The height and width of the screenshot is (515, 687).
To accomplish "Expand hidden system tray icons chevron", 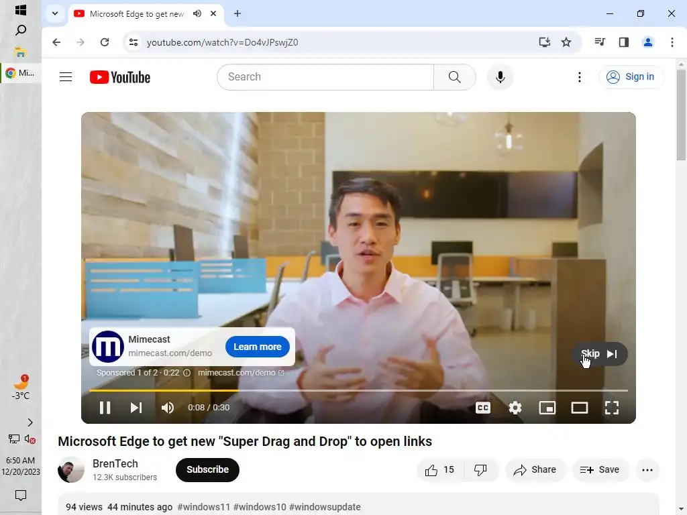I will (x=30, y=422).
